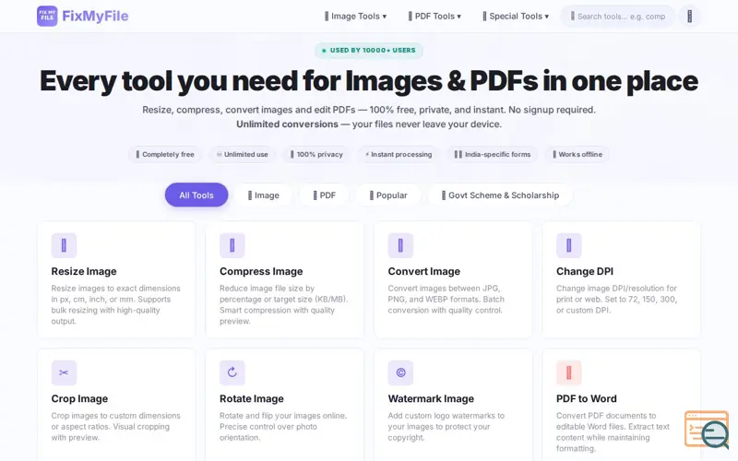Select the All Tools filter tab
This screenshot has width=738, height=461.
tap(196, 195)
